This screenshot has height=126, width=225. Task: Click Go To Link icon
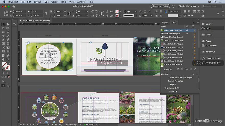(186, 69)
